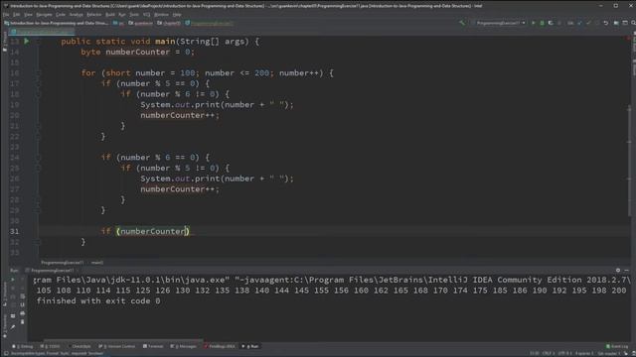Open the Code menu
This screenshot has width=636, height=357.
[61, 15]
